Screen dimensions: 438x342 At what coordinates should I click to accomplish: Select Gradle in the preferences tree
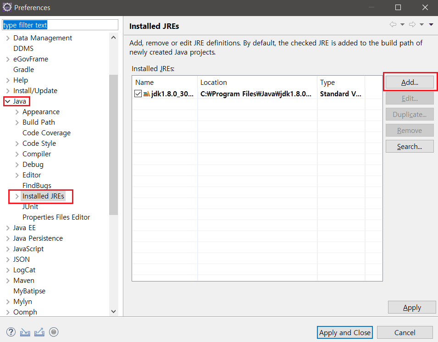tap(24, 70)
